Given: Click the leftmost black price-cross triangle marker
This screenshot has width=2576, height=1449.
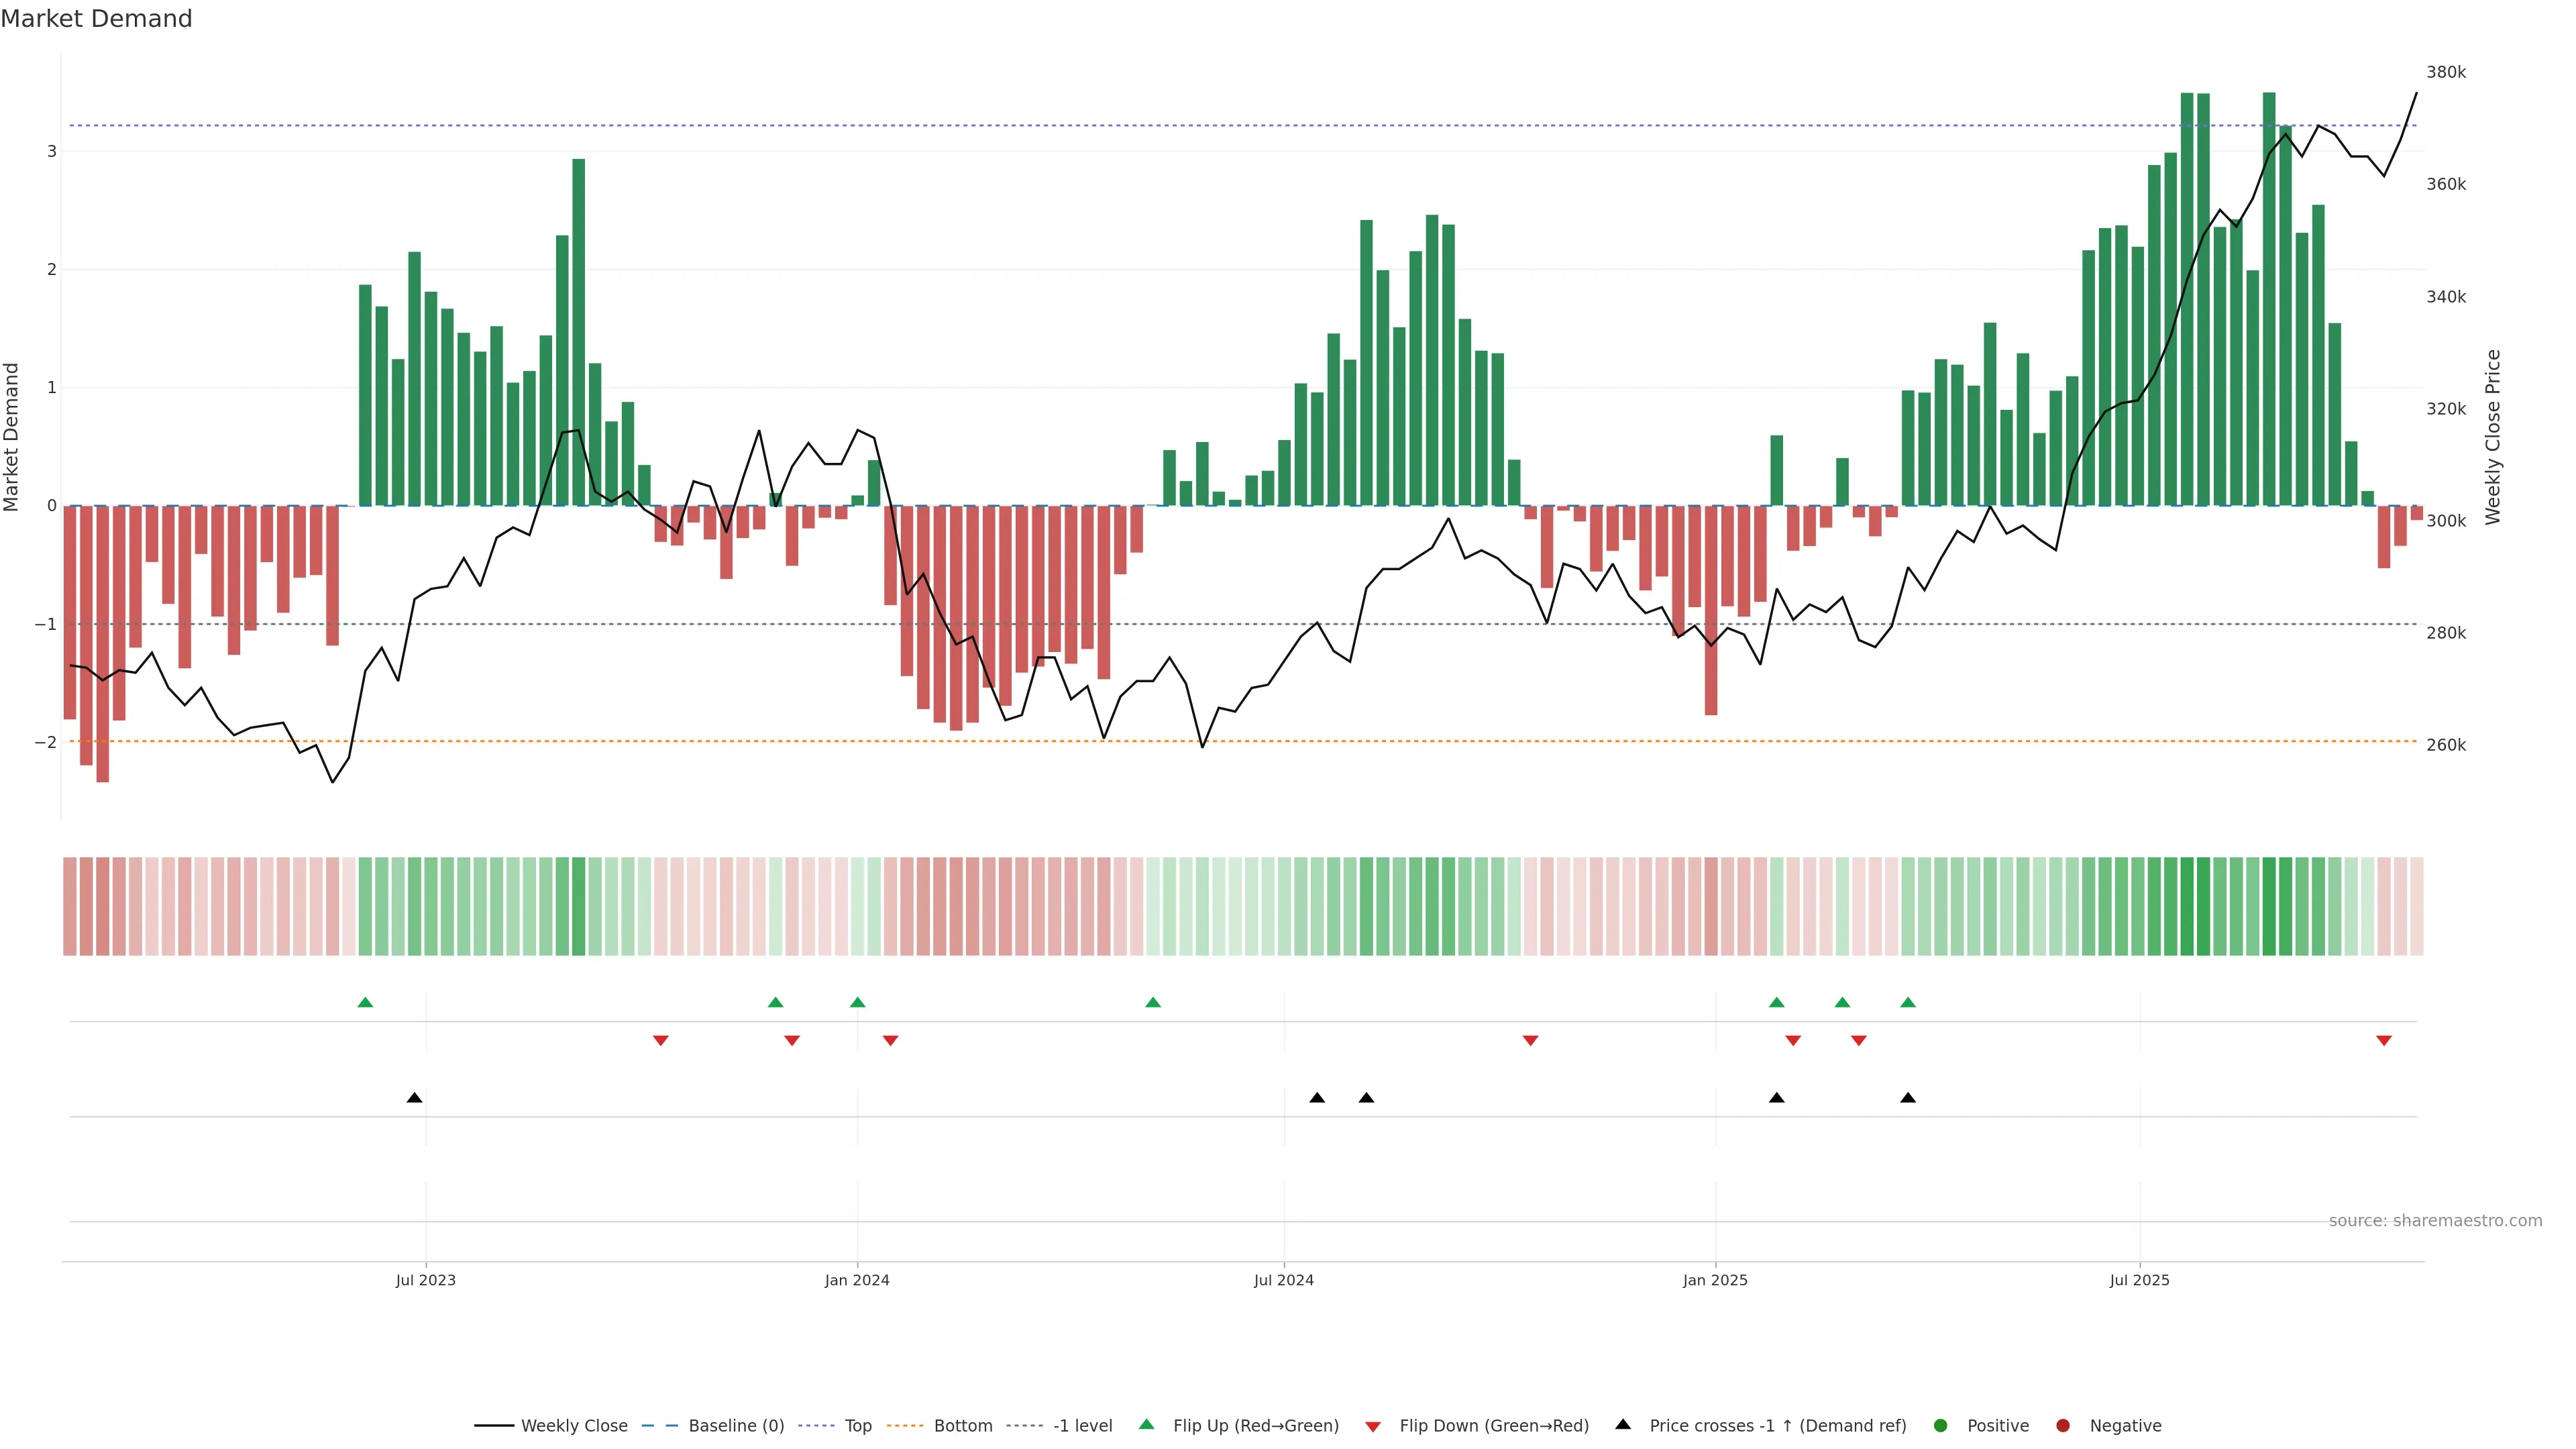Looking at the screenshot, I should 415,1098.
